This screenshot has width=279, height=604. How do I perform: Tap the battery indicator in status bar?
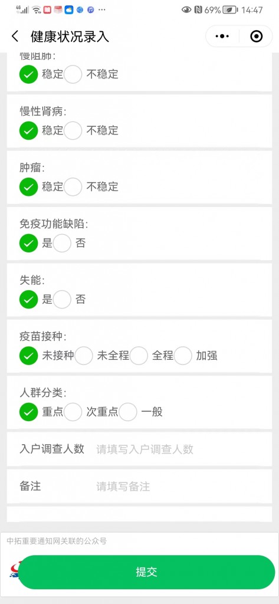231,10
